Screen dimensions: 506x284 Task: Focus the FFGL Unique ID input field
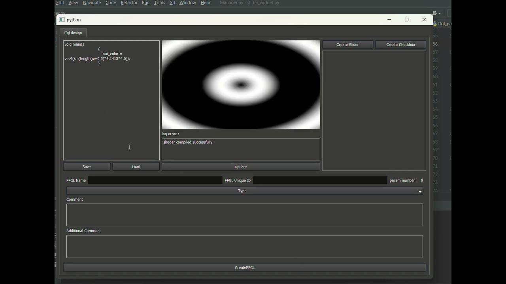[x=320, y=180]
